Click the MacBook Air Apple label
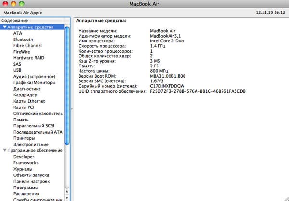The image size is (289, 201). [x=23, y=13]
